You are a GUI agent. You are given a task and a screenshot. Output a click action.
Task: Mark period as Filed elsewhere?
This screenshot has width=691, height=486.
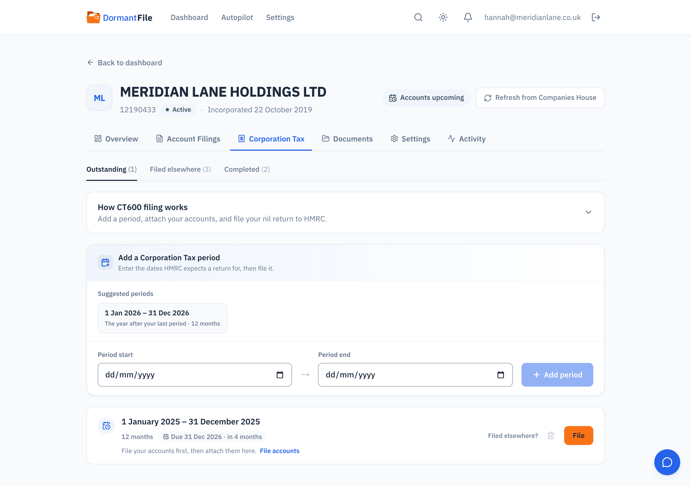pos(513,436)
